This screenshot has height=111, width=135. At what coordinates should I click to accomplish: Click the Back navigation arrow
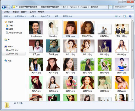pos(4,7)
